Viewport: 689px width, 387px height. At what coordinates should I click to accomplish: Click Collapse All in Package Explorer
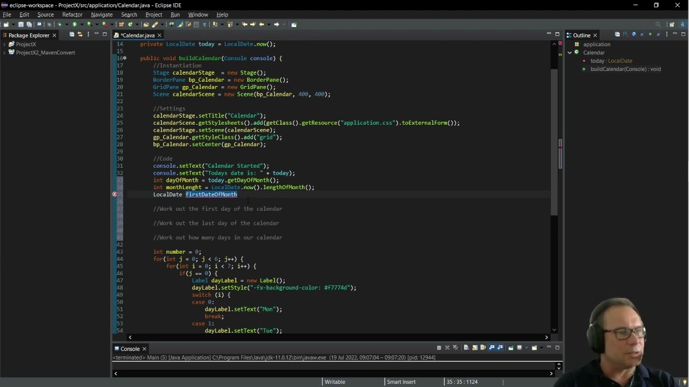pyautogui.click(x=72, y=34)
